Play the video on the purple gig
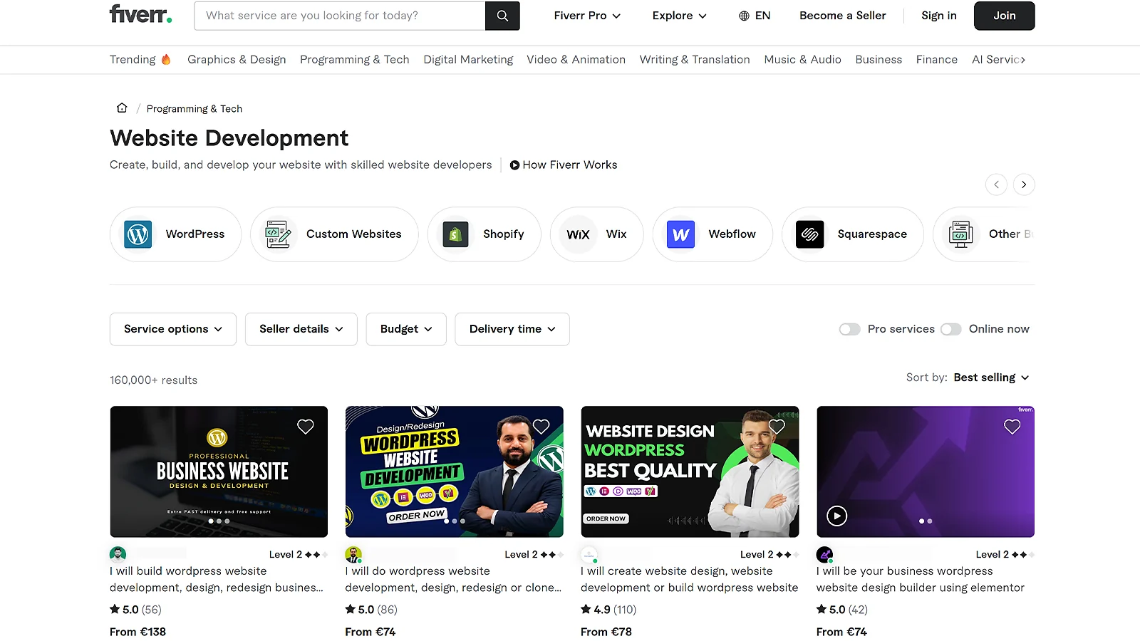Screen dimensions: 1140x641 coord(837,516)
